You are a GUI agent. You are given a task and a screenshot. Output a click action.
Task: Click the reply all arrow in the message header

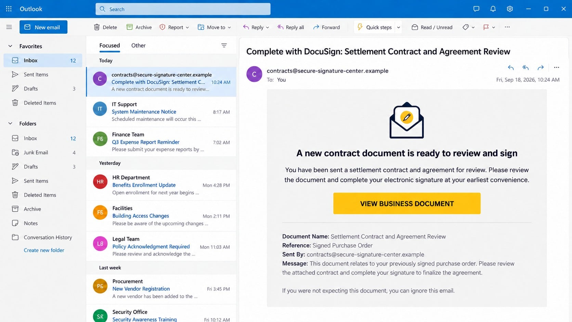[x=525, y=67]
